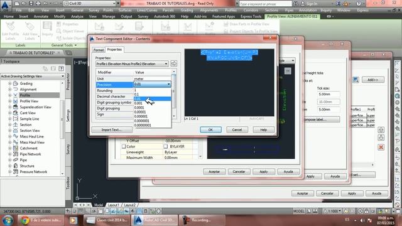Expand the General Tools panel arrow

[x=75, y=45]
